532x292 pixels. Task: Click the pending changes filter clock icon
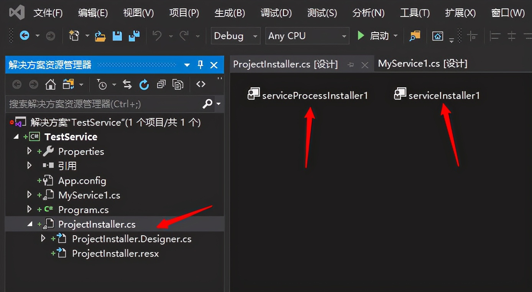click(102, 84)
